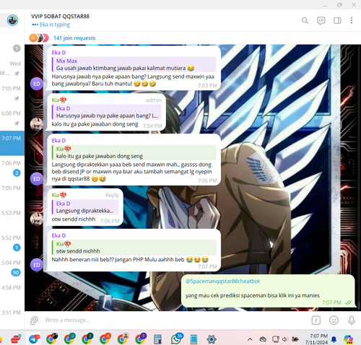Open the sidebar chat dated 6:00 PM
This screenshot has height=345, width=361.
click(12, 118)
